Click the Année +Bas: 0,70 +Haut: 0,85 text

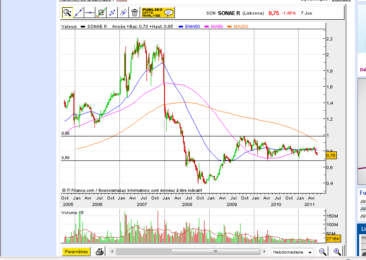(142, 27)
